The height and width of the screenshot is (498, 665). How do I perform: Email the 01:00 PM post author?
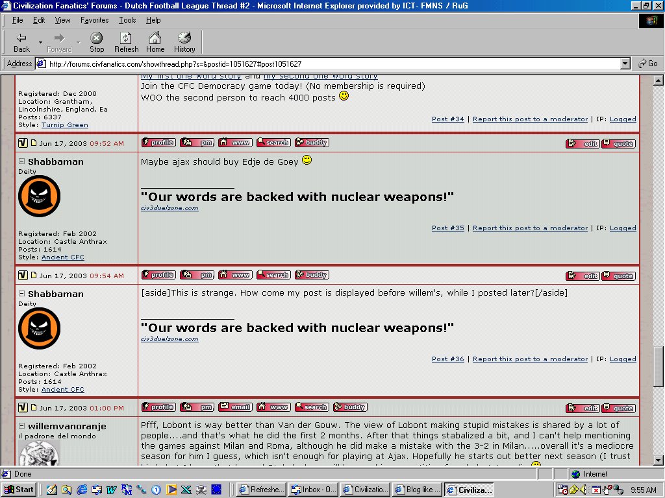click(x=235, y=407)
